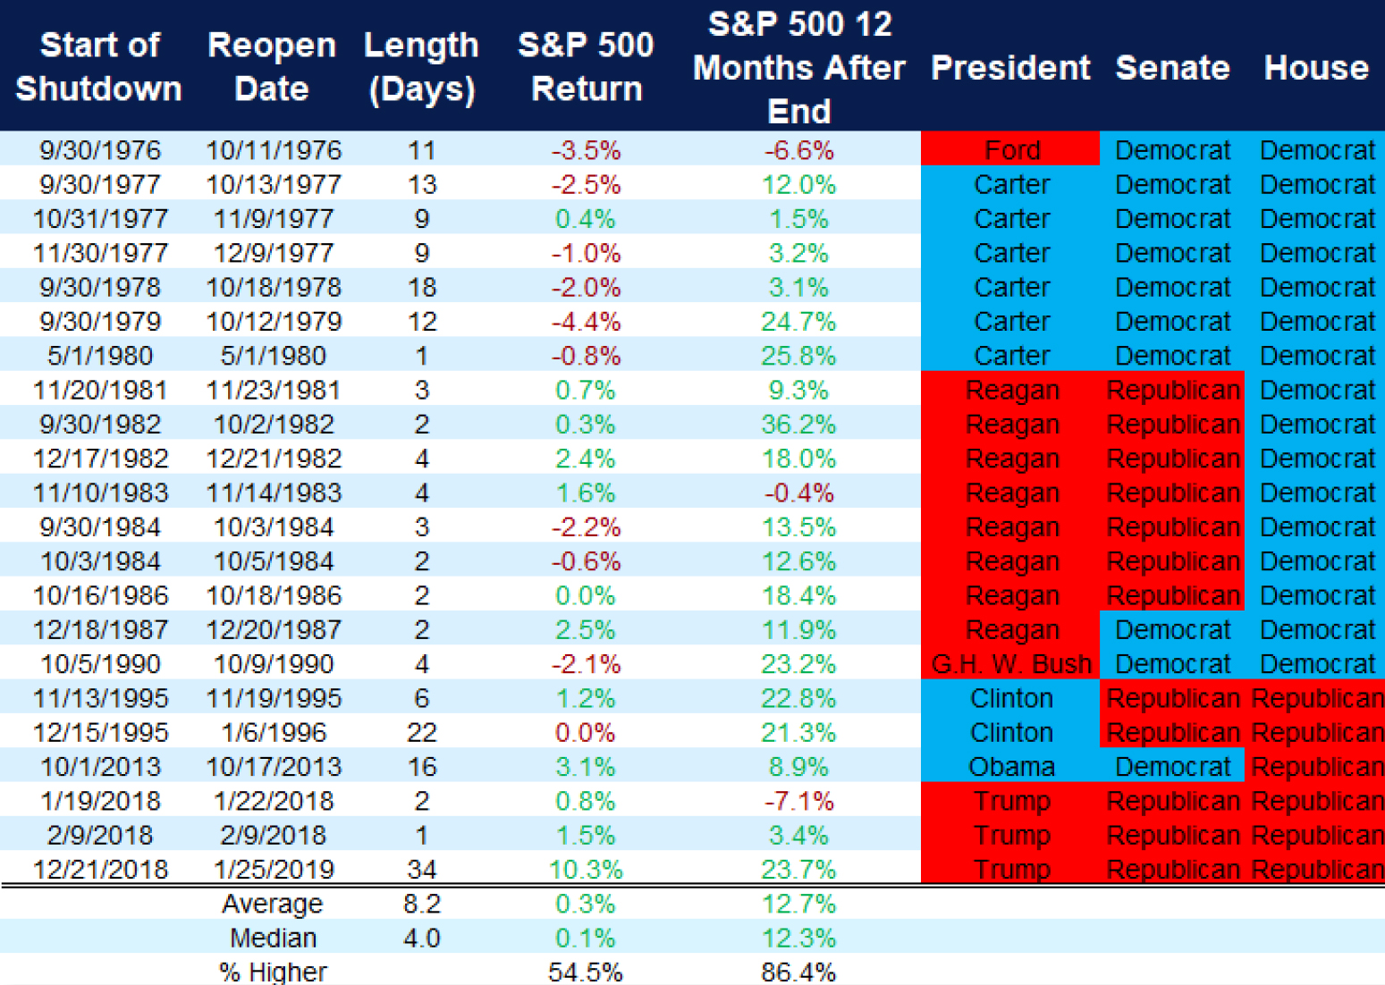Select the 'Length (Days)' header cell
The width and height of the screenshot is (1385, 985).
pyautogui.click(x=421, y=67)
